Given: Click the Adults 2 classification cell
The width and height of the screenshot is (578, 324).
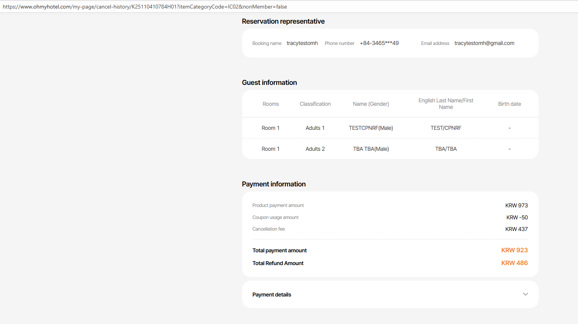Looking at the screenshot, I should pyautogui.click(x=315, y=149).
